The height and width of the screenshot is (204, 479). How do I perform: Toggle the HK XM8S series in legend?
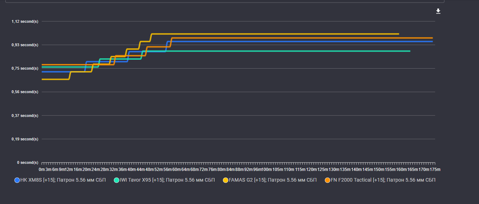click(60, 180)
